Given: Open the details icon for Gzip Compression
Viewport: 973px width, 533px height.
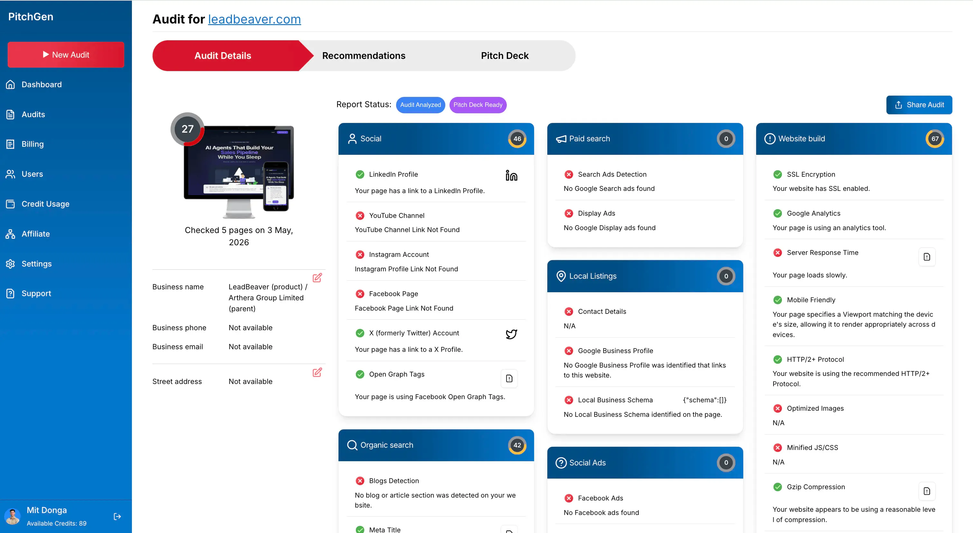Looking at the screenshot, I should click(927, 491).
